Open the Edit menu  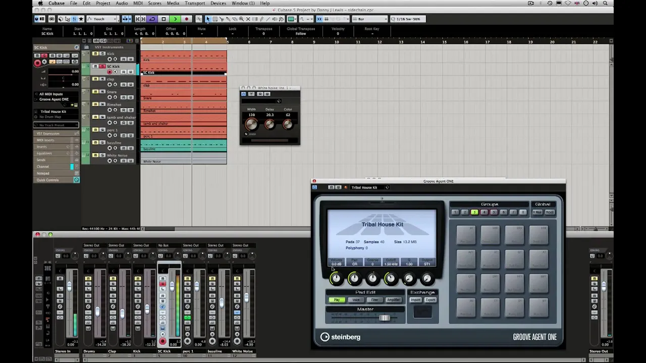pos(87,3)
